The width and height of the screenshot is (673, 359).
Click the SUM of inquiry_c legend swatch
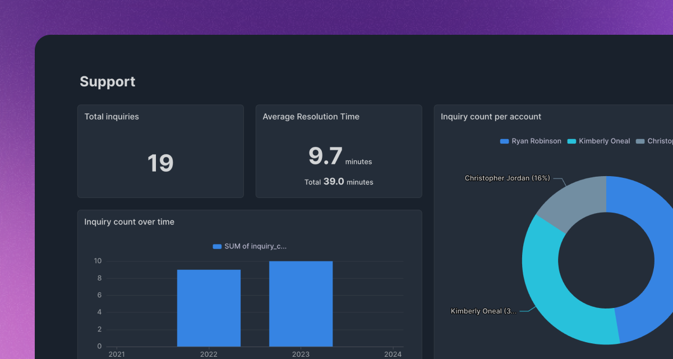tap(216, 246)
